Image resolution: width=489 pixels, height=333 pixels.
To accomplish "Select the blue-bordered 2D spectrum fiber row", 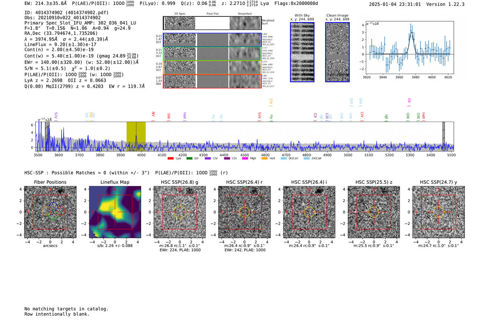I will pyautogui.click(x=212, y=40).
